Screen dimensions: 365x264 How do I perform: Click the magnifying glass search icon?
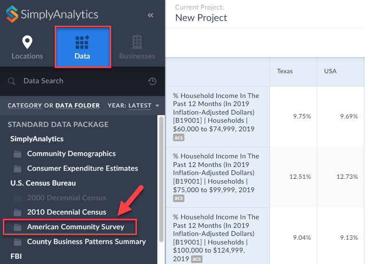click(x=11, y=81)
